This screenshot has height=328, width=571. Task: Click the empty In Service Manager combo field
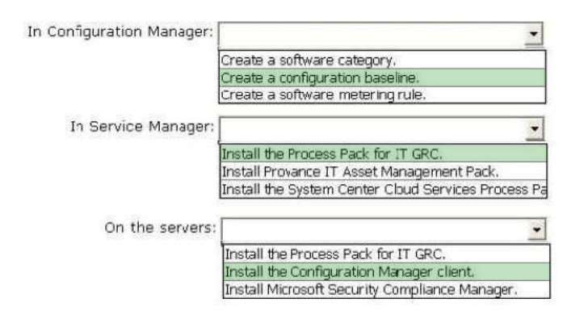373,128
